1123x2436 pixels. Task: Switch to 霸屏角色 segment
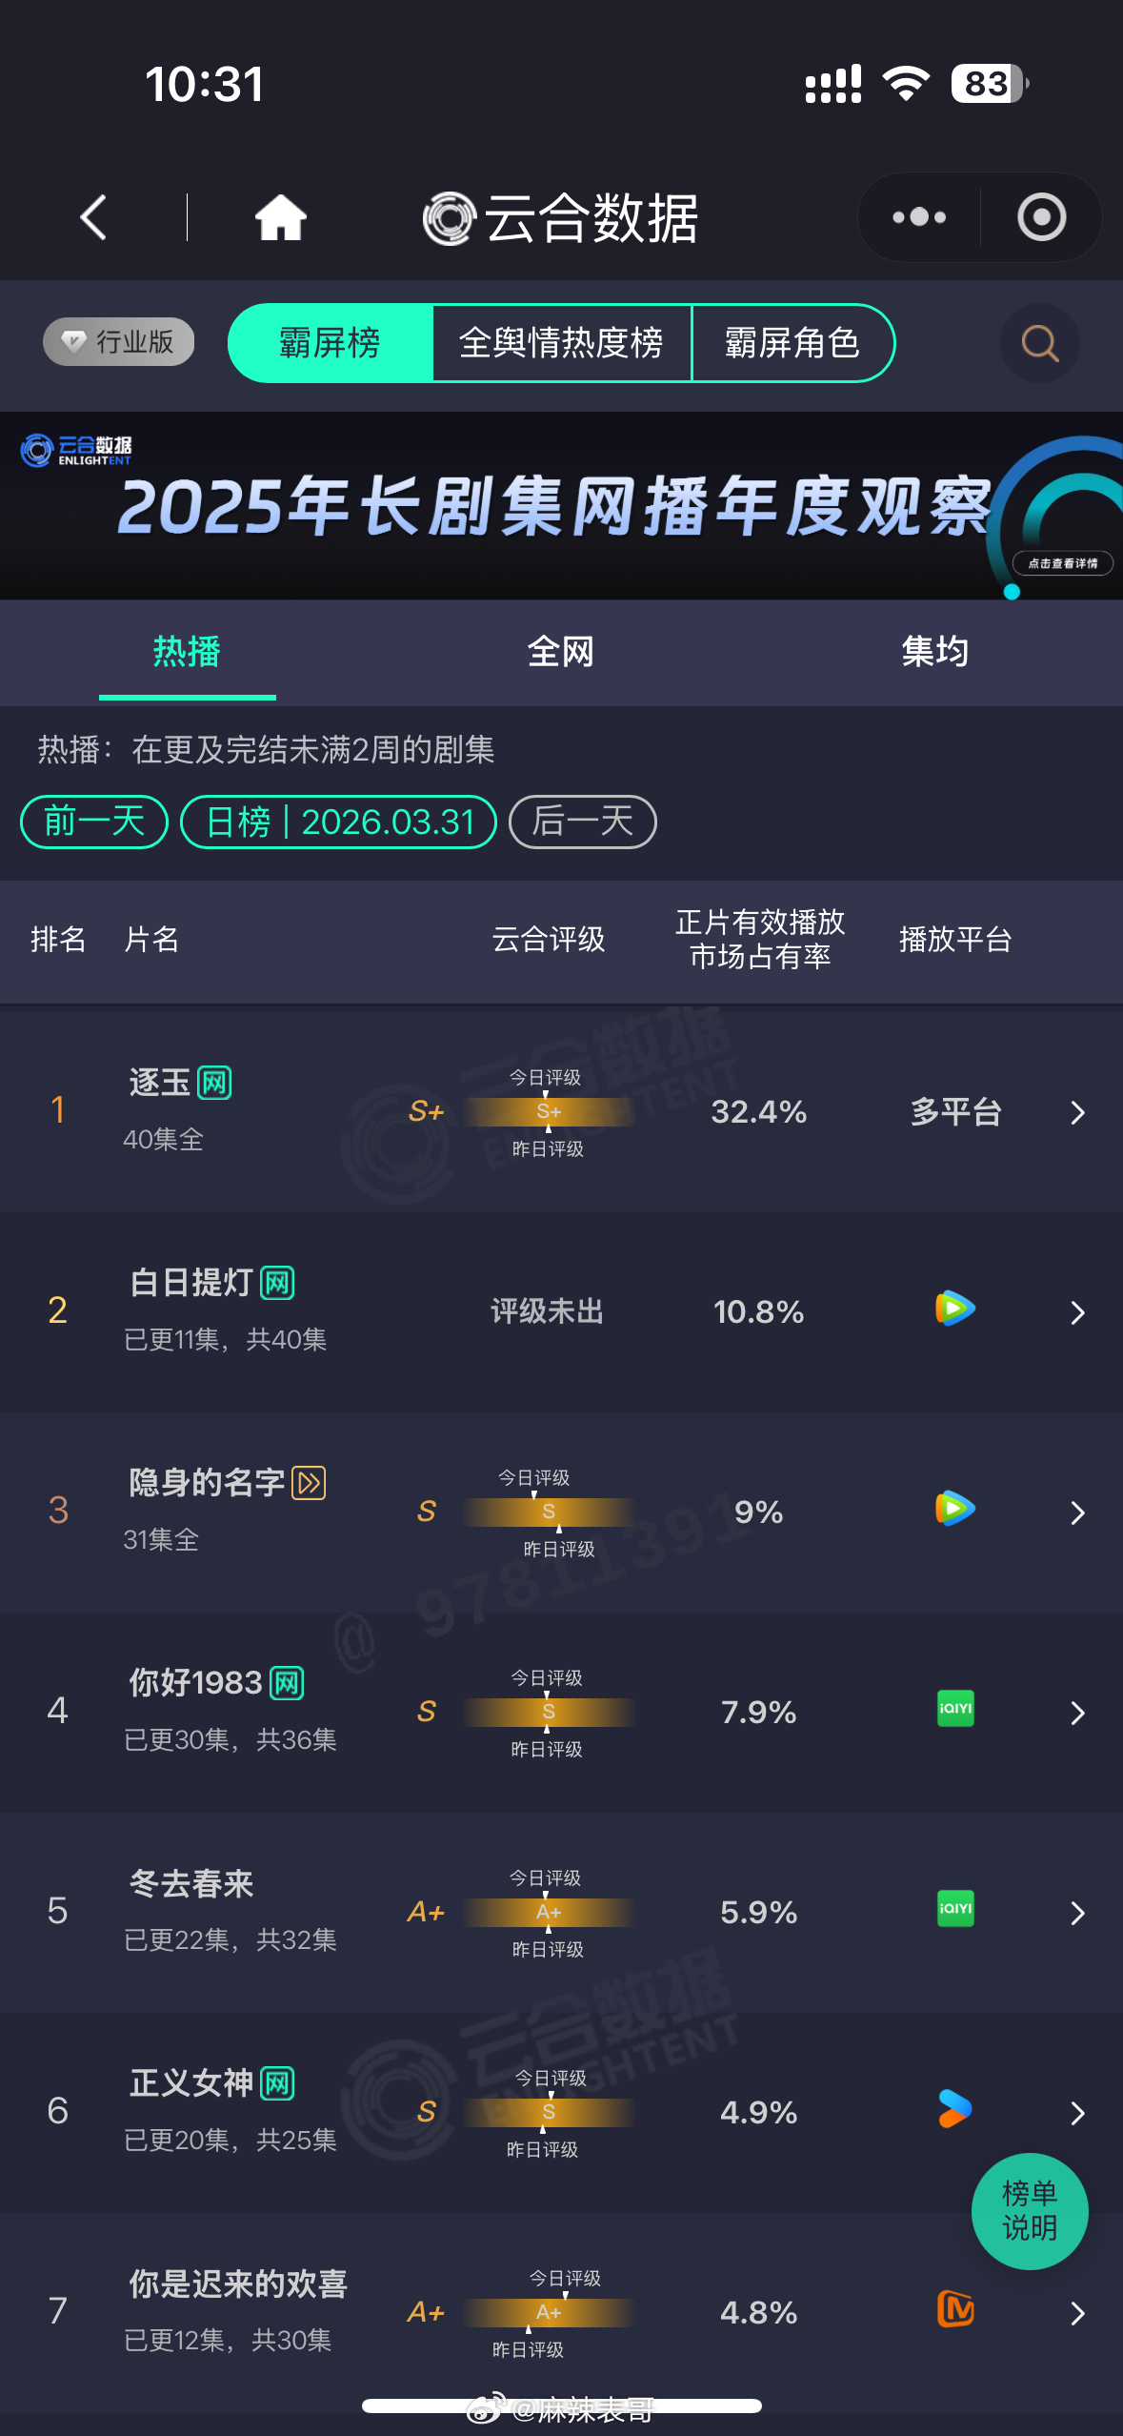tap(792, 343)
